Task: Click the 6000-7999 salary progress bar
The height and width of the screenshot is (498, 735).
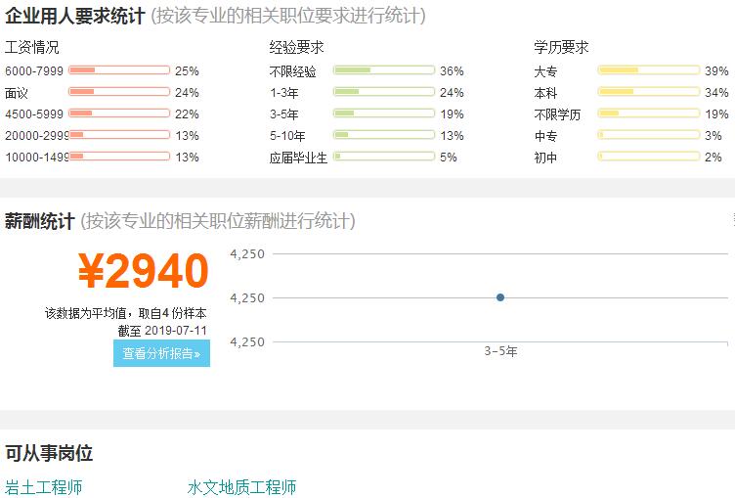Action: pyautogui.click(x=119, y=70)
